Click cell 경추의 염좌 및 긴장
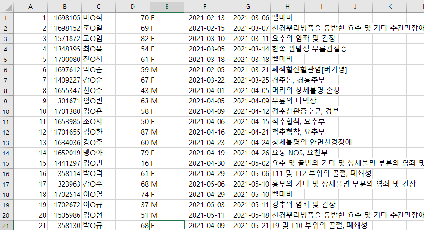The width and height of the screenshot is (424, 230). coord(303,205)
